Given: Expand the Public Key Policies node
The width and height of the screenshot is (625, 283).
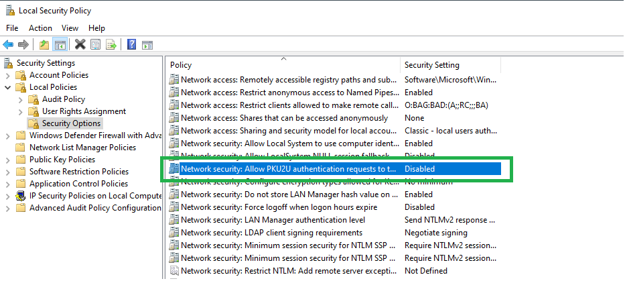Looking at the screenshot, I should pos(7,160).
